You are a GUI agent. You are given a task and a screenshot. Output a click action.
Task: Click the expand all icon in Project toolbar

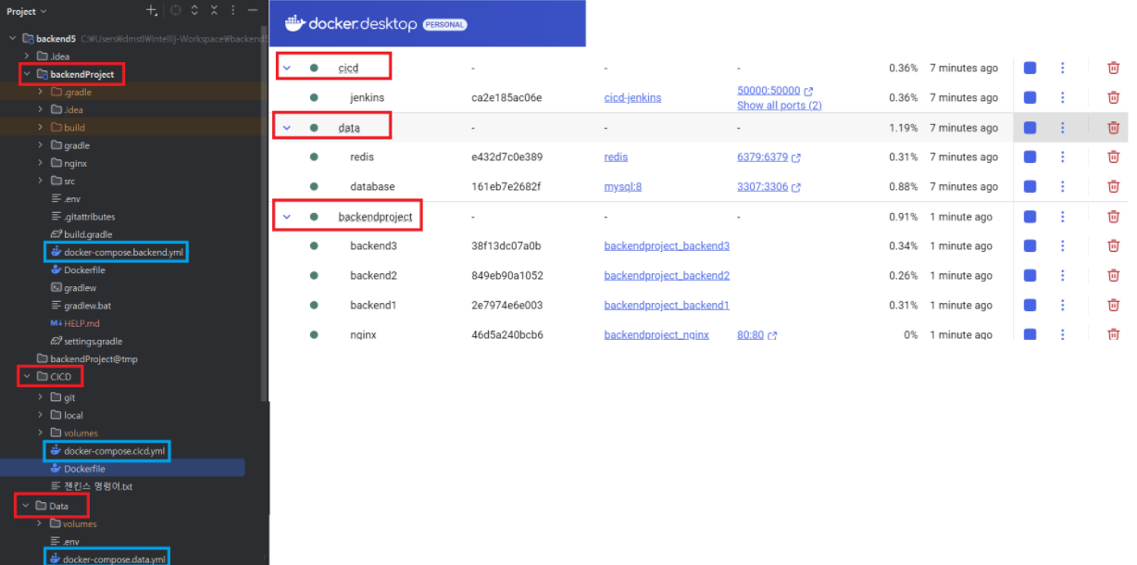(194, 10)
